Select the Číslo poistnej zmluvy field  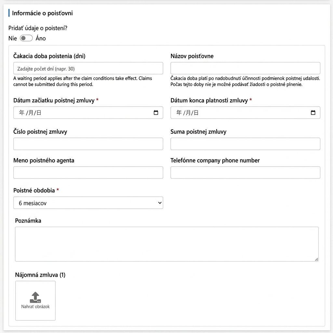(88, 144)
